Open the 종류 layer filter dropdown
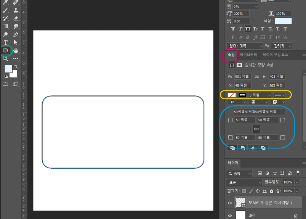 click(x=239, y=173)
